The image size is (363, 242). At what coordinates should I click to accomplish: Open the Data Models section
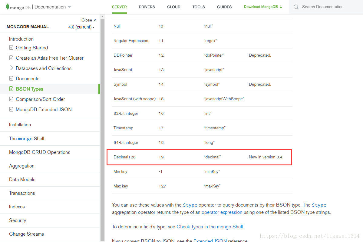click(22, 180)
